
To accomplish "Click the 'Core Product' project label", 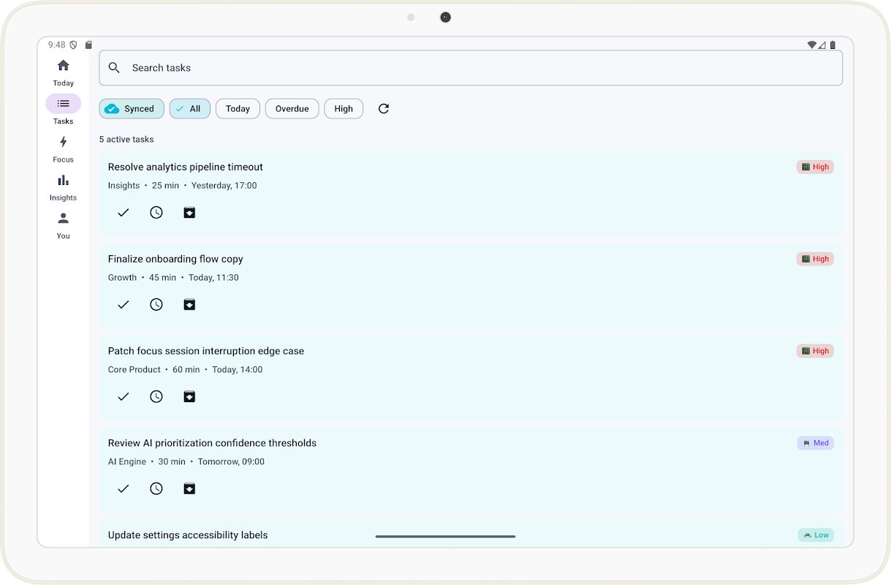I will pos(134,370).
